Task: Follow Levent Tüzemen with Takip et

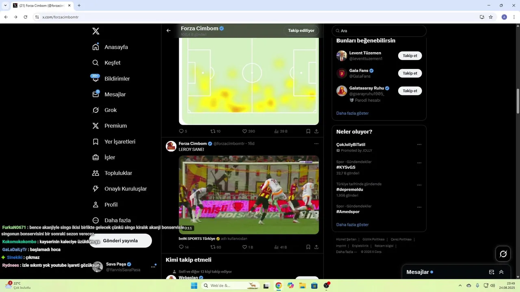Action: (410, 56)
